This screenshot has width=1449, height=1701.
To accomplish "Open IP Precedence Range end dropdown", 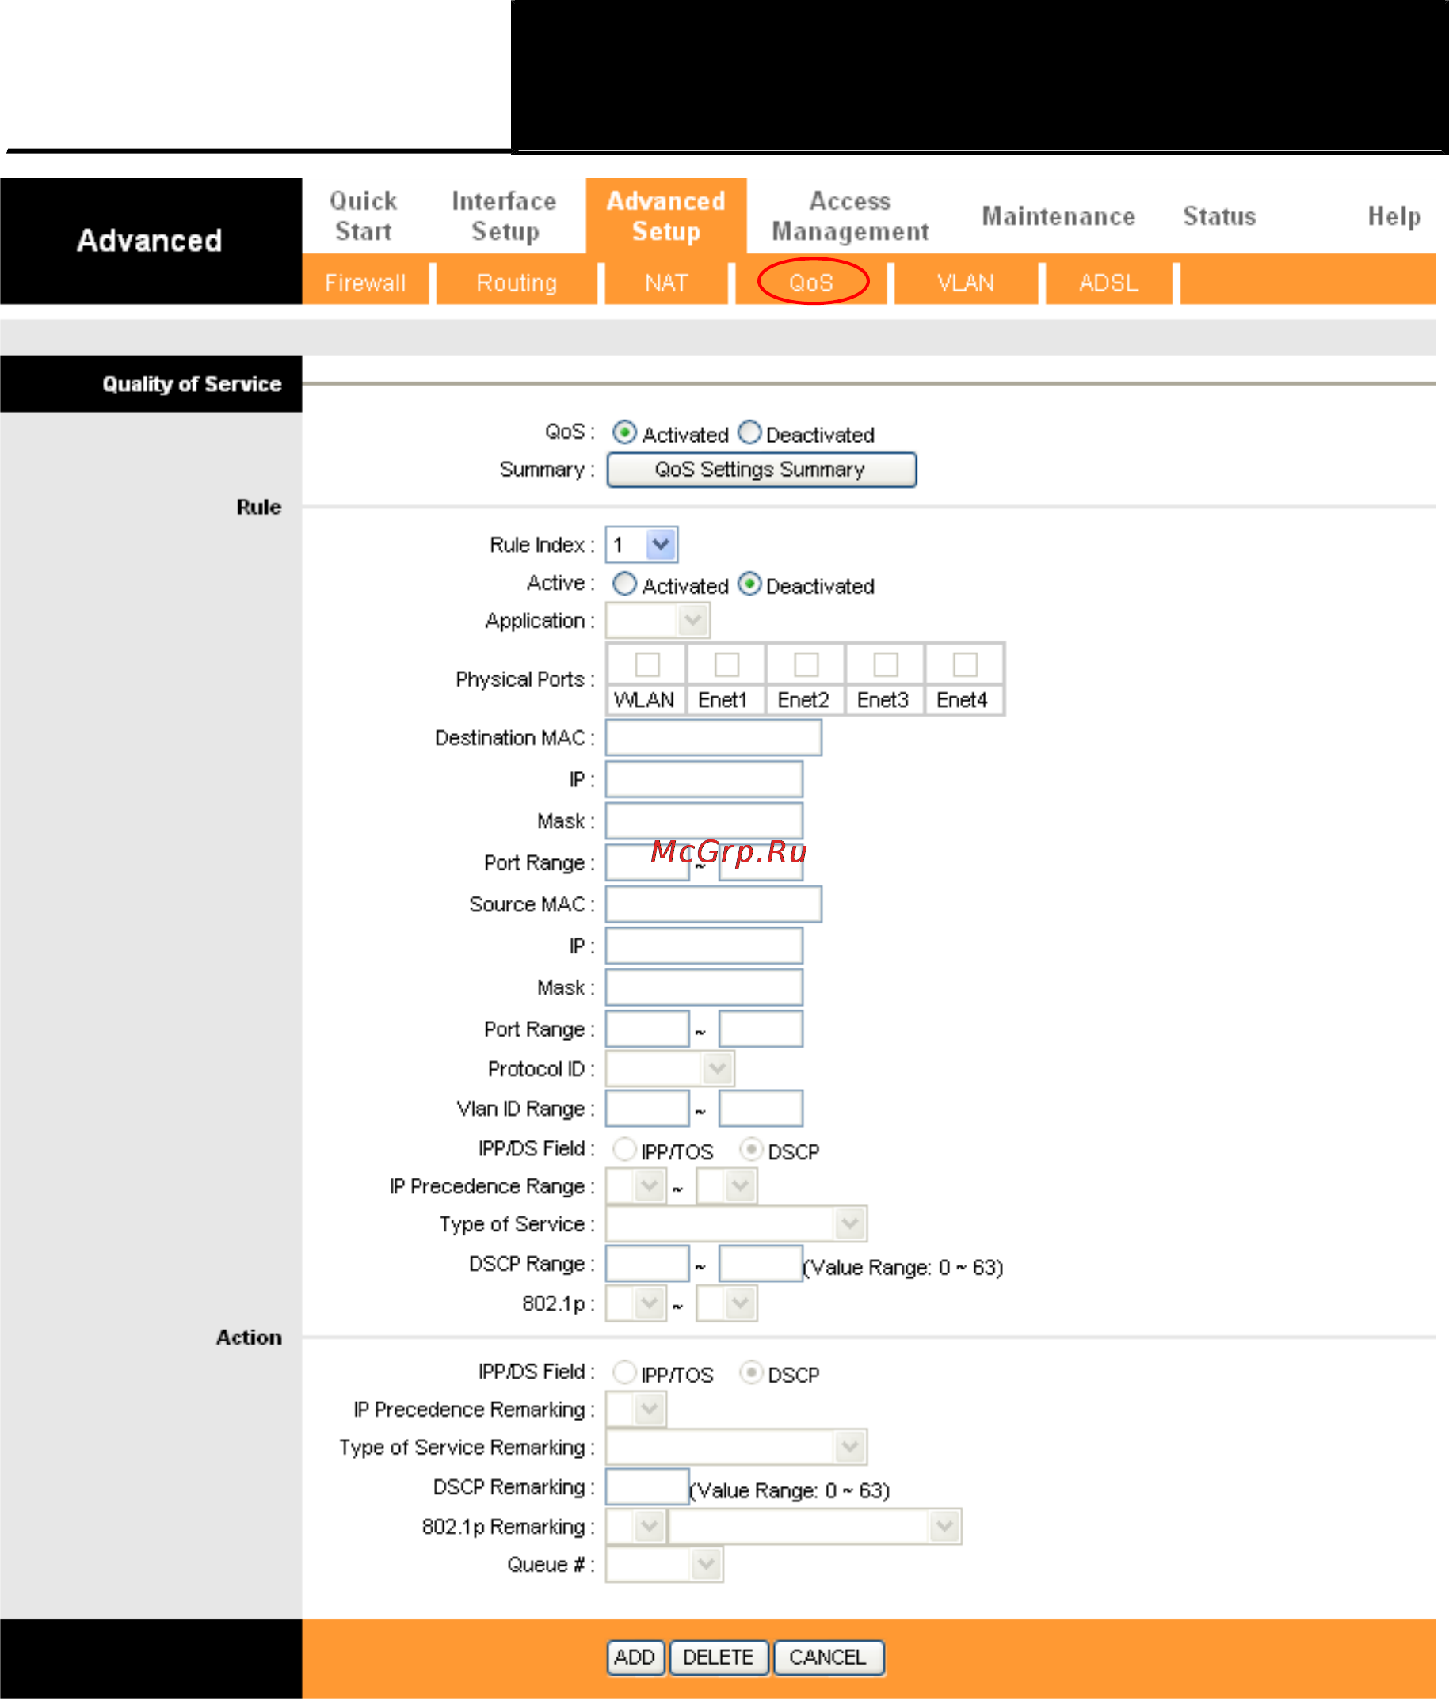I will [x=726, y=1186].
